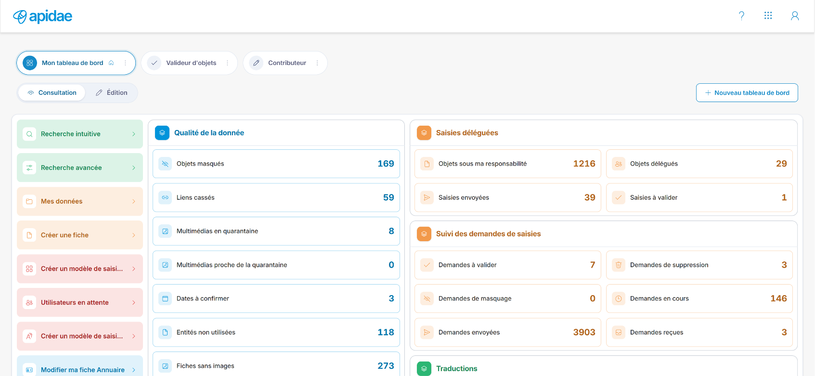Image resolution: width=815 pixels, height=376 pixels.
Task: Click the Qualité de la donnée header icon
Action: 162,133
